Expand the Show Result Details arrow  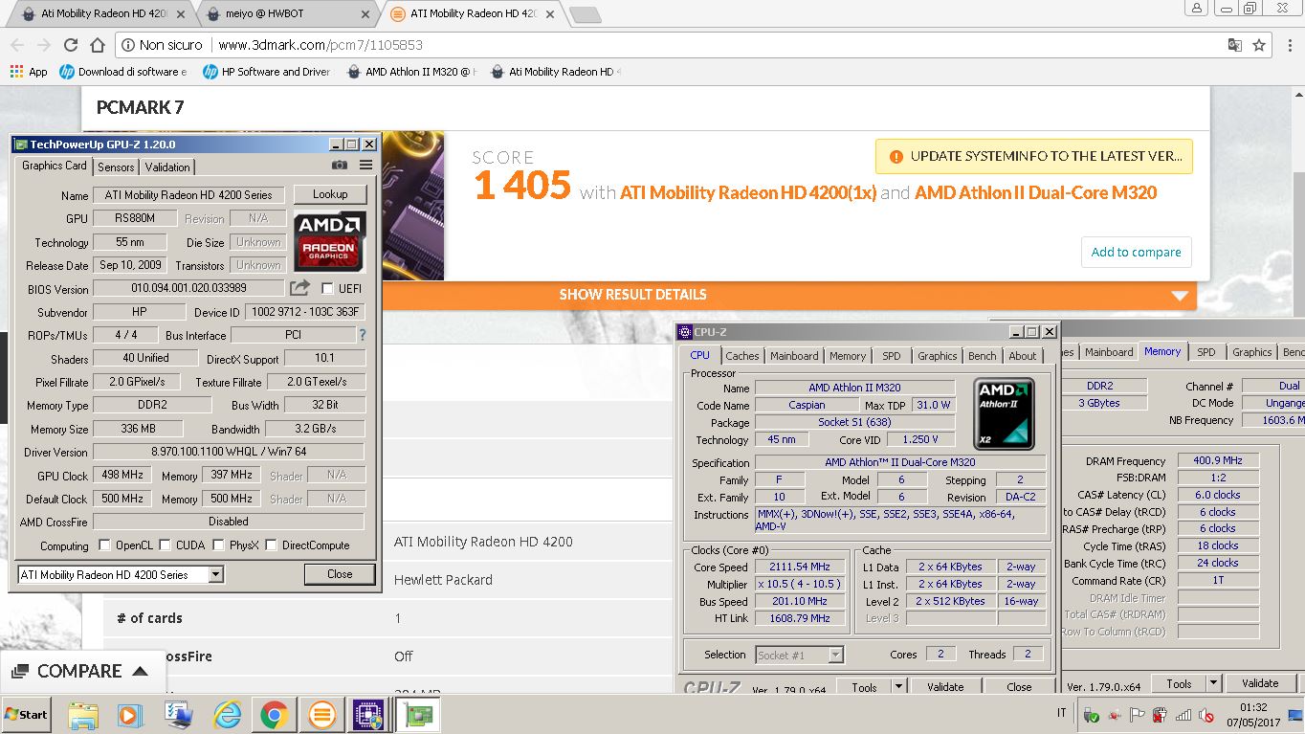[1179, 296]
